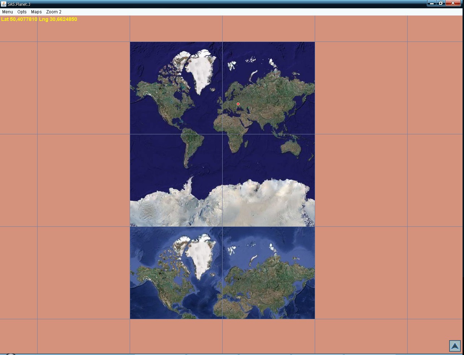Click the Lat 50,4077810 readout
The width and height of the screenshot is (464, 355).
(19, 19)
